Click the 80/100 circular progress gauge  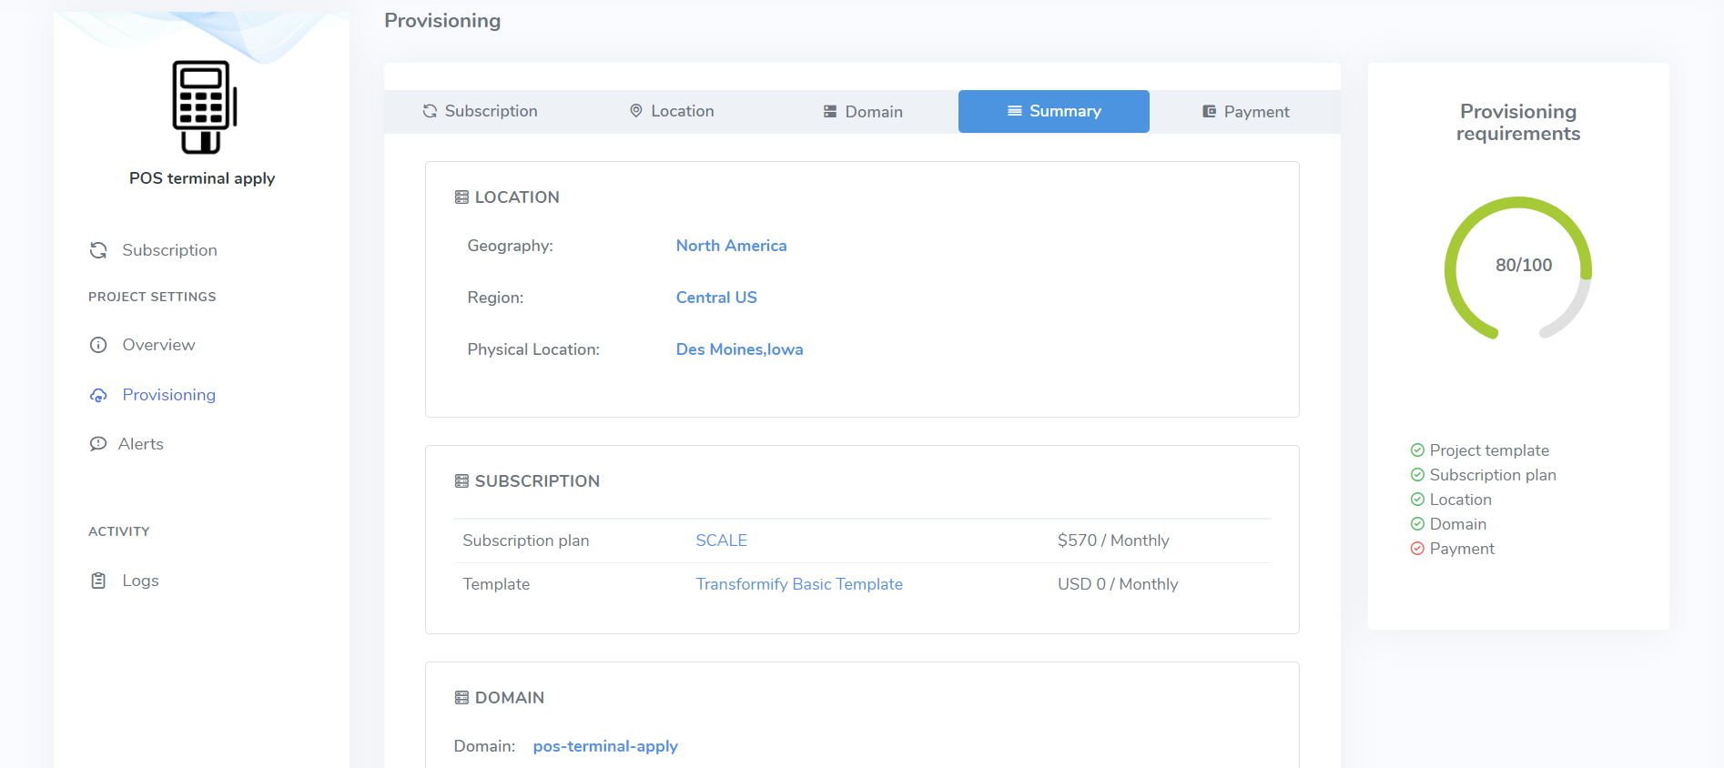(1518, 268)
